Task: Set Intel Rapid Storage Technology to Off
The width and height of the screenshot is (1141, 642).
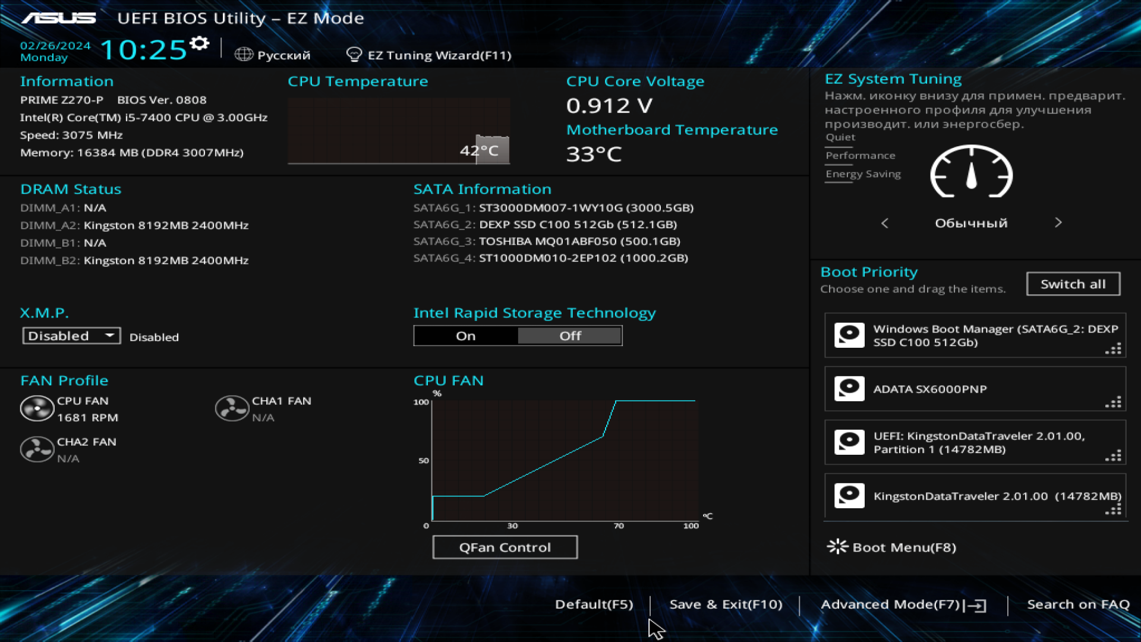Action: point(570,336)
